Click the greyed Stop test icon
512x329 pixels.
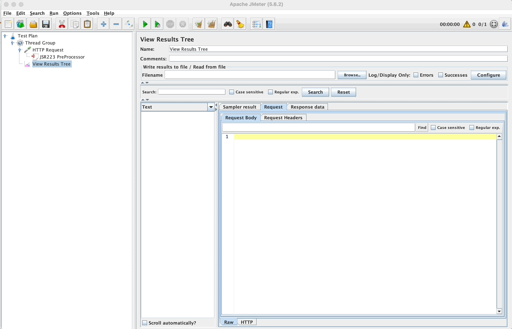coord(170,24)
